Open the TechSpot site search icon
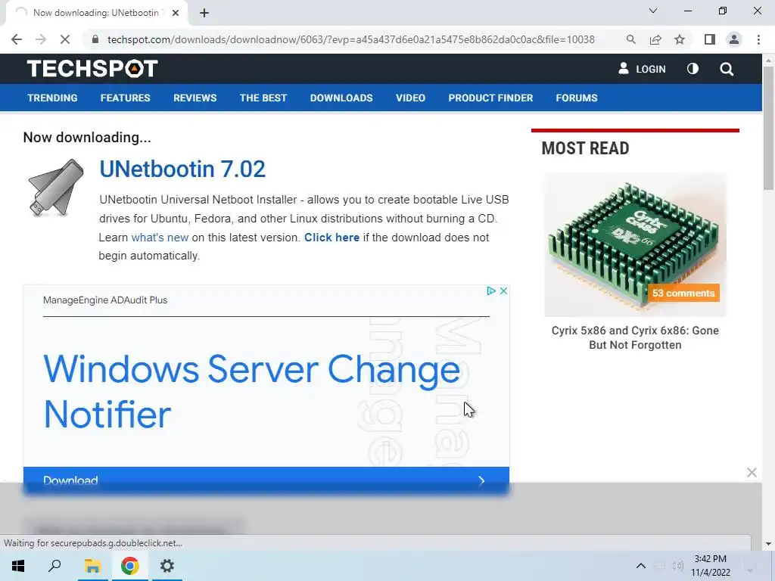Screen dimensions: 775x581 tap(727, 69)
